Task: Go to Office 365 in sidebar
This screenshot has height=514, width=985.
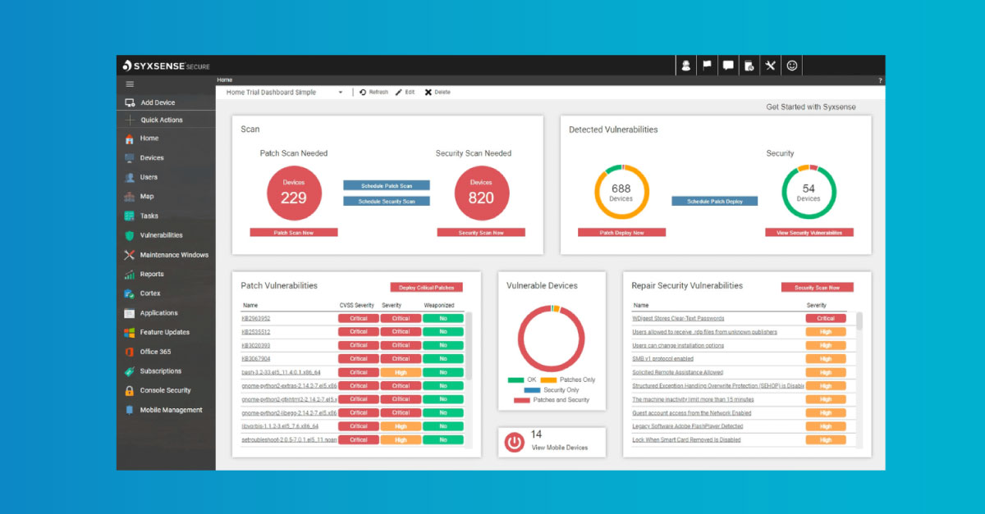Action: pyautogui.click(x=155, y=352)
